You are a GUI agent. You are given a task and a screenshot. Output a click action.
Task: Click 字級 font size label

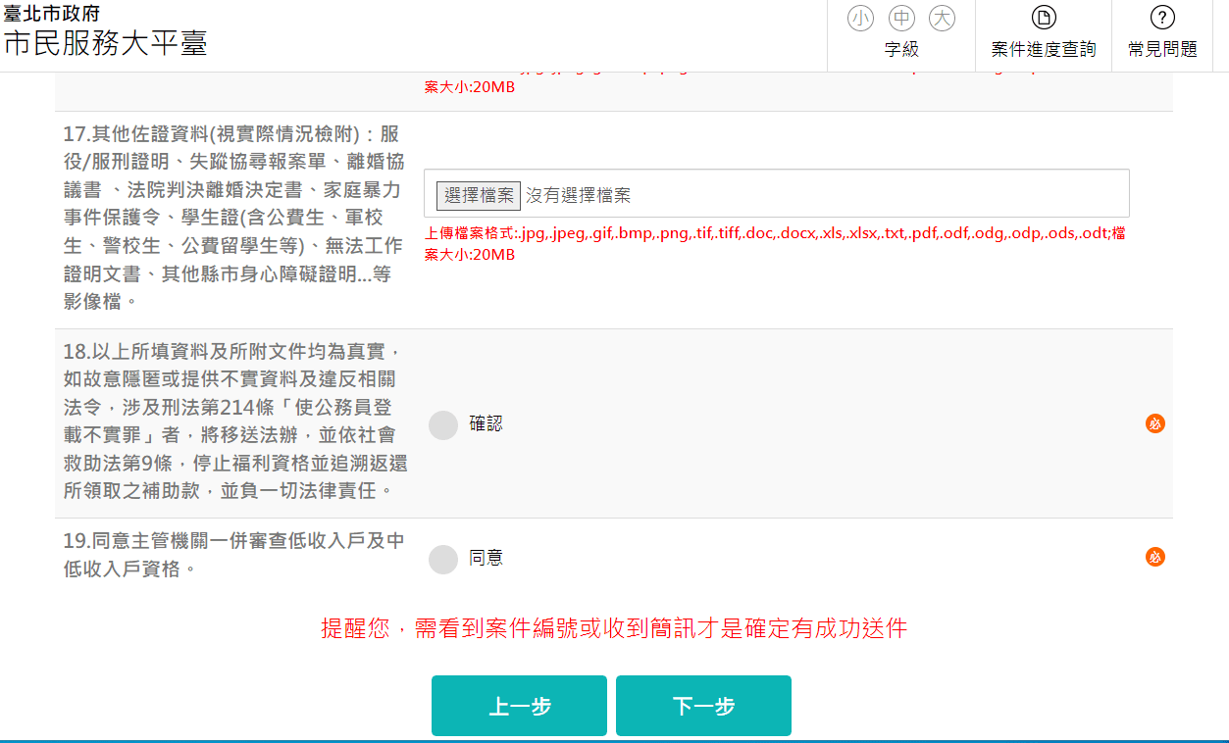click(901, 49)
